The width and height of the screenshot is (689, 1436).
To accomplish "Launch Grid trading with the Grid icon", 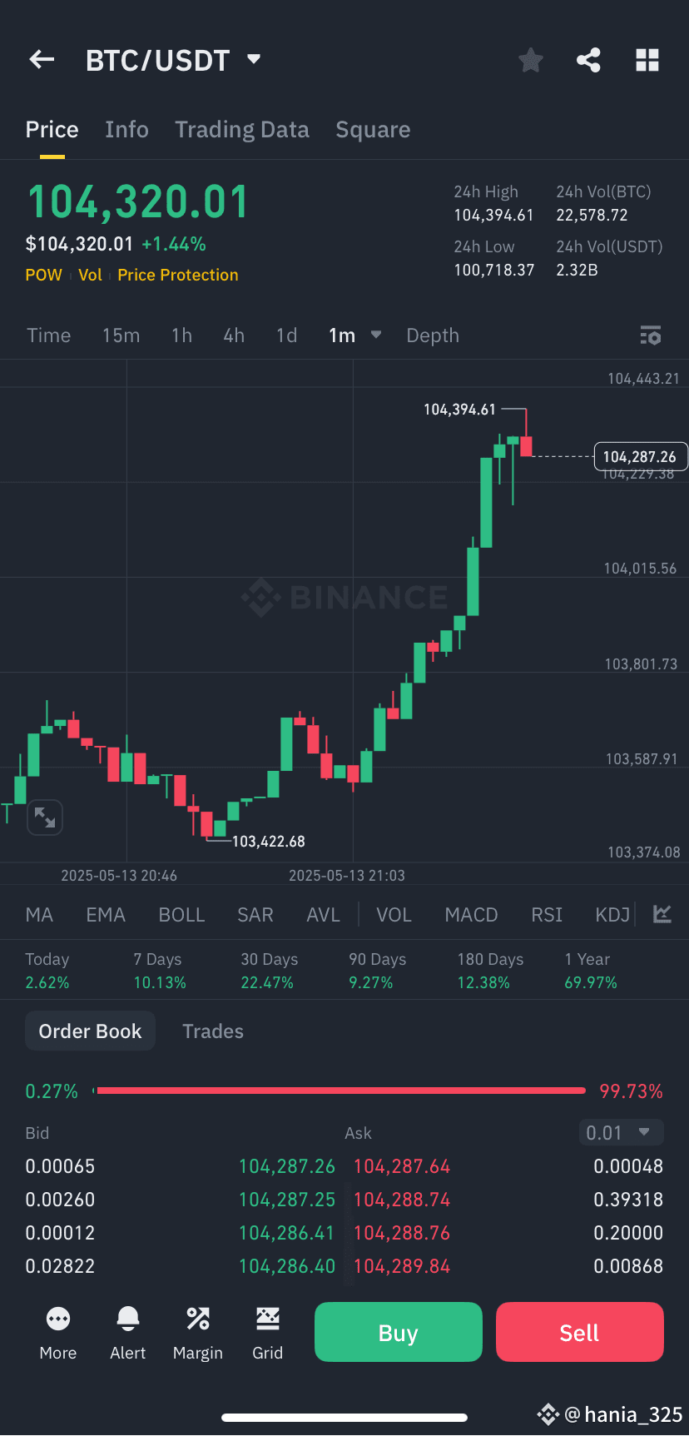I will coord(267,1332).
